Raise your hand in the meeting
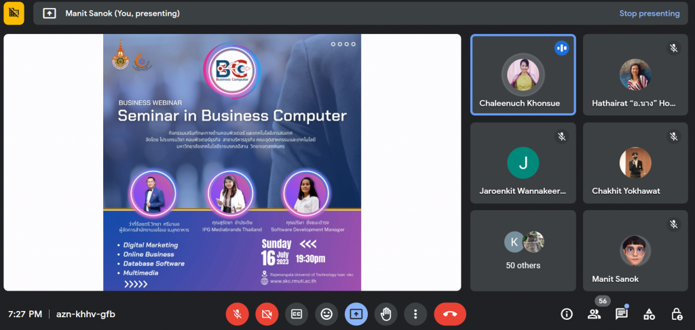 (386, 314)
